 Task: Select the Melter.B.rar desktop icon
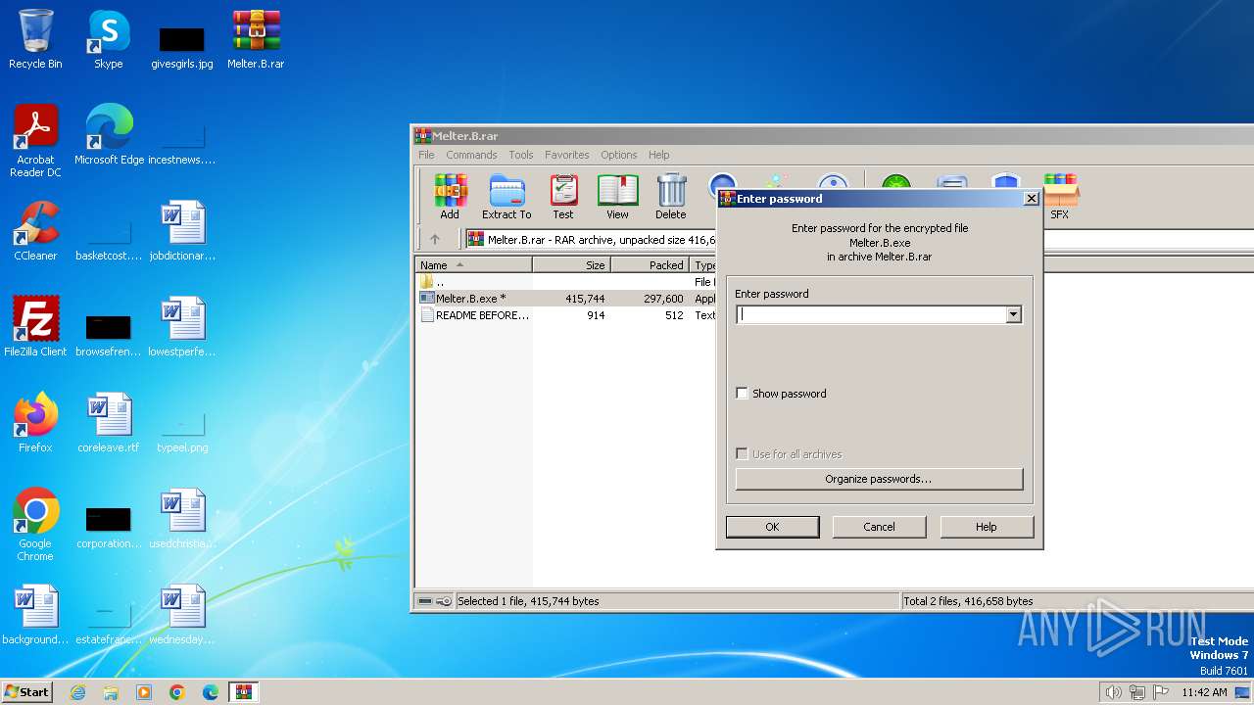[256, 40]
